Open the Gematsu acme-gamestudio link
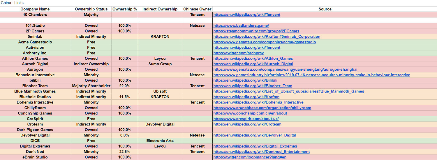The height and width of the screenshot is (160, 437). pyautogui.click(x=264, y=42)
